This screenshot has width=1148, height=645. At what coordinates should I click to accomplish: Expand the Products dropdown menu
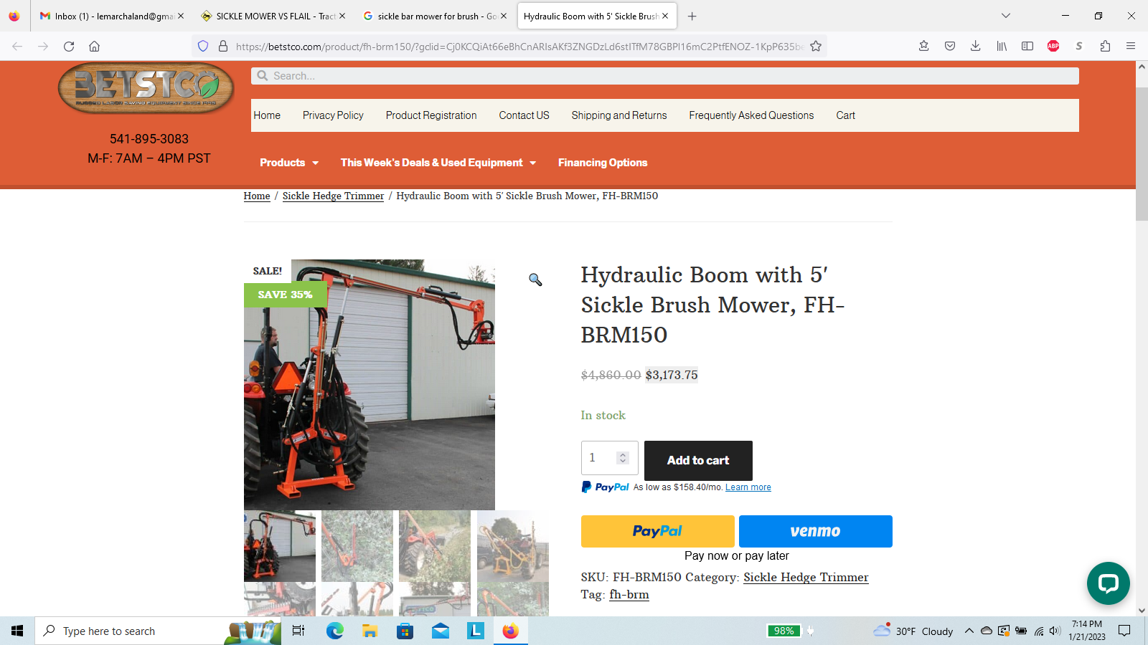point(288,163)
